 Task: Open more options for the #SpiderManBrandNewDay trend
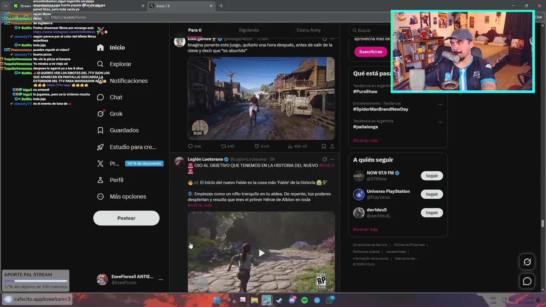point(440,104)
